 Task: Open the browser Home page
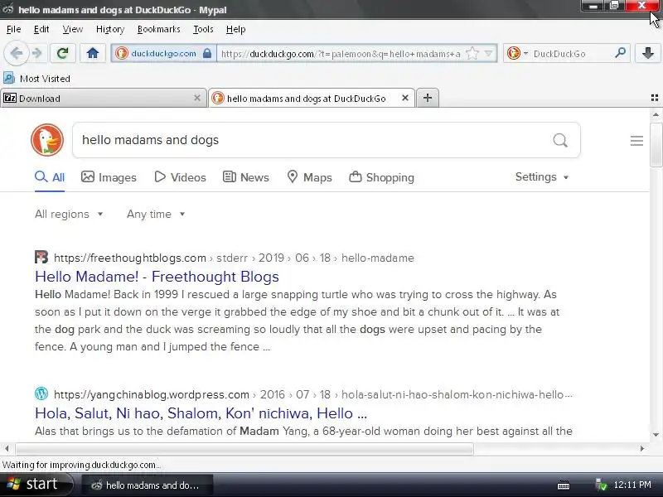pos(93,53)
